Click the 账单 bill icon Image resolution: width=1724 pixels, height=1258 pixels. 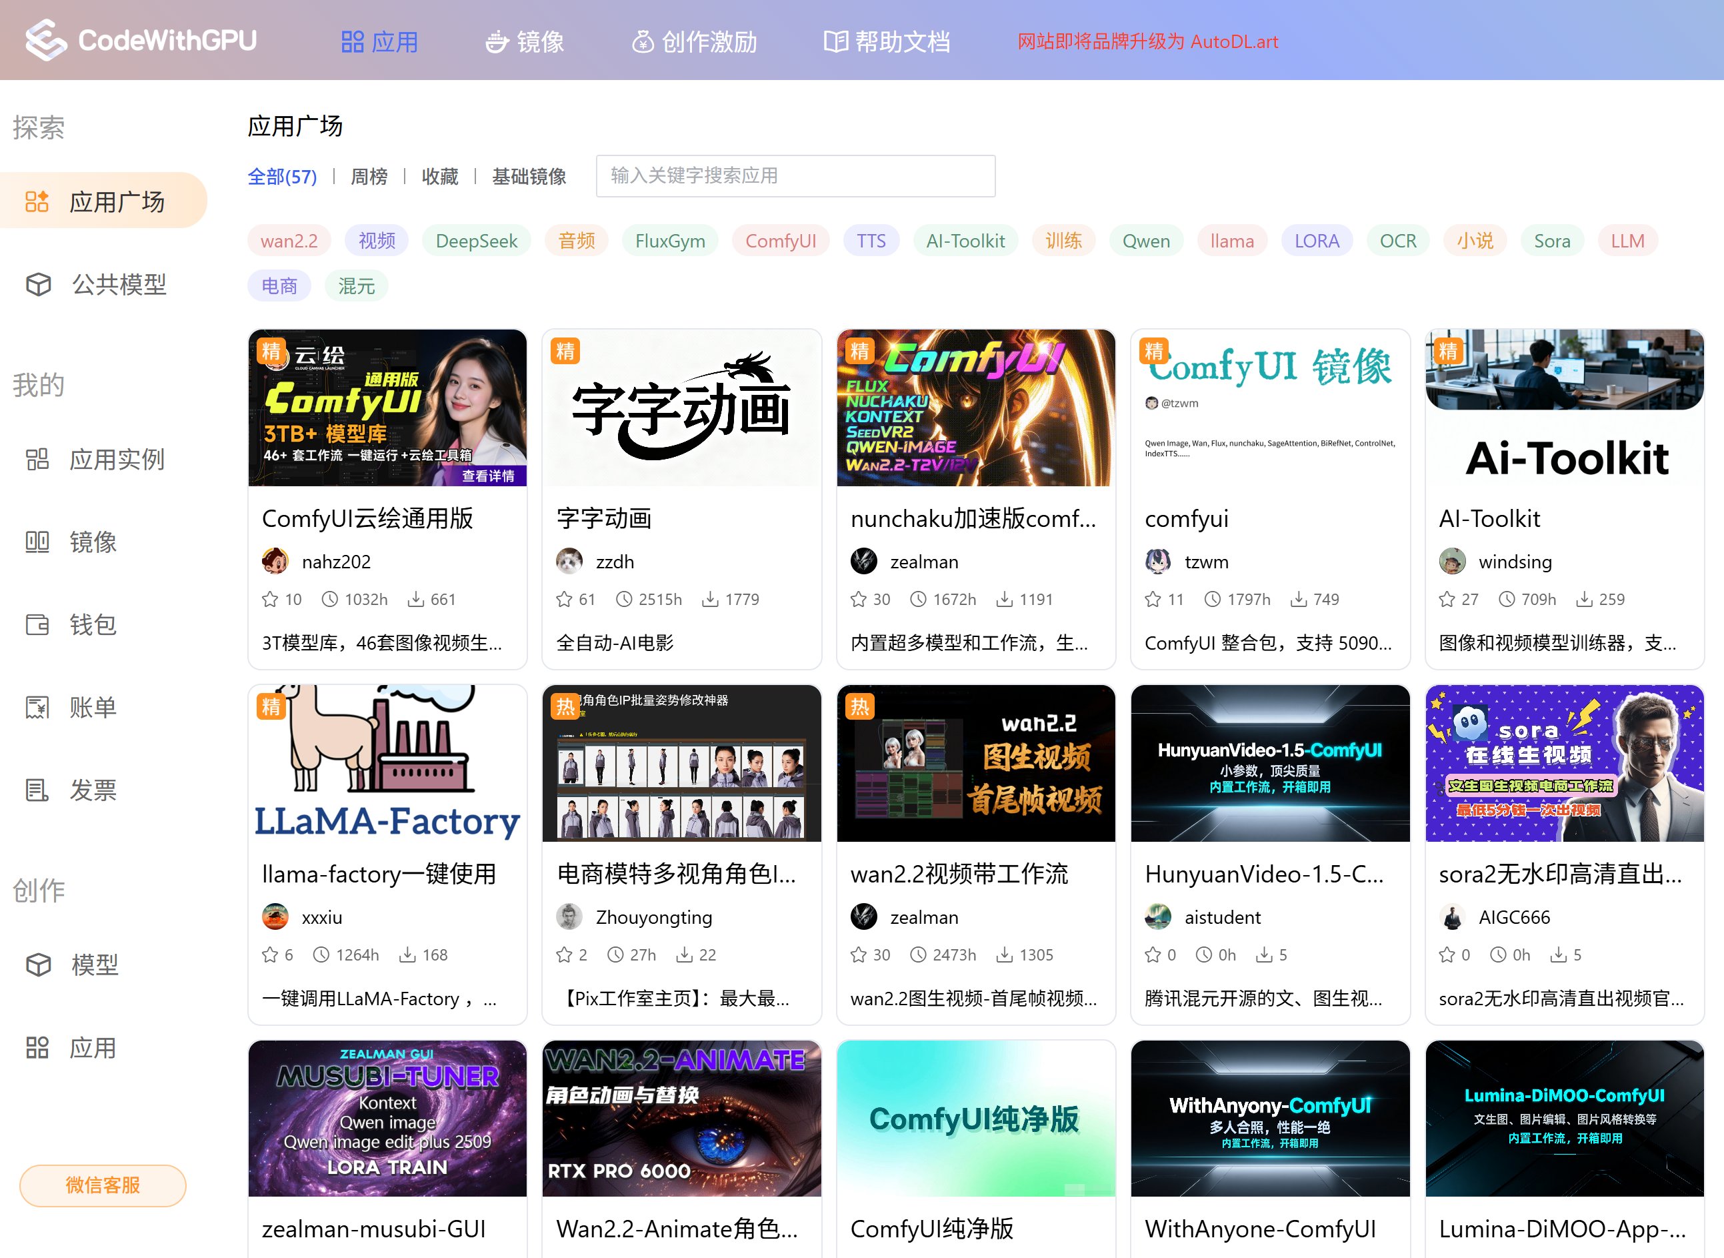(x=37, y=708)
